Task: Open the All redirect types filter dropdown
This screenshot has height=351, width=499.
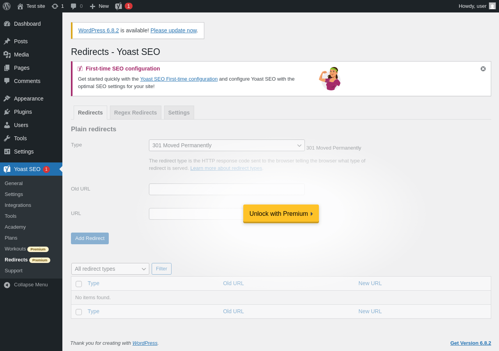Action: [110, 269]
